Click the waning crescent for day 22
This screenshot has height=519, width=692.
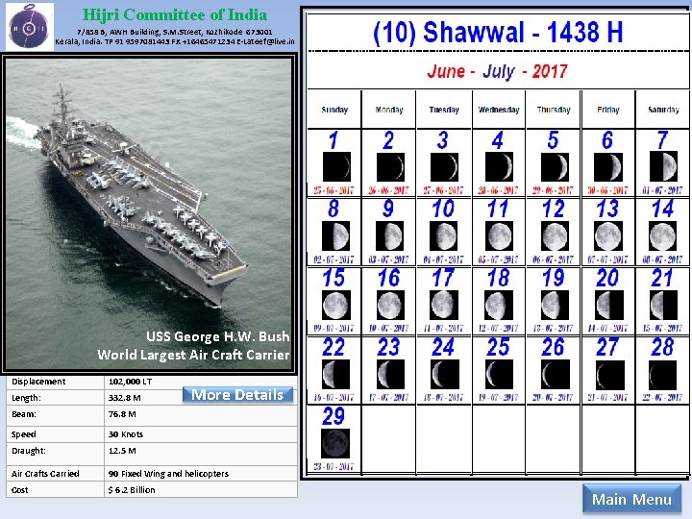coord(335,374)
